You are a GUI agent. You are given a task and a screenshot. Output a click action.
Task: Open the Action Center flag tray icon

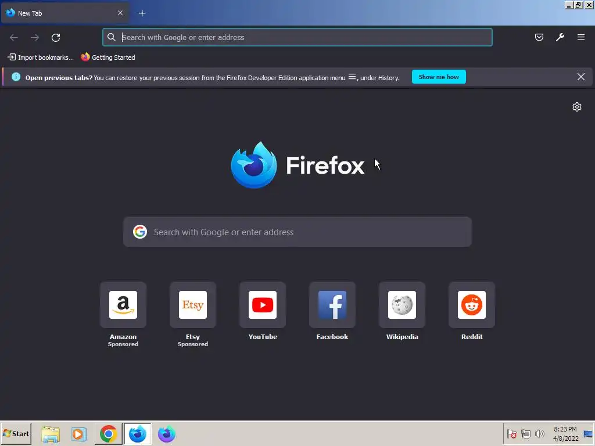[x=511, y=434]
